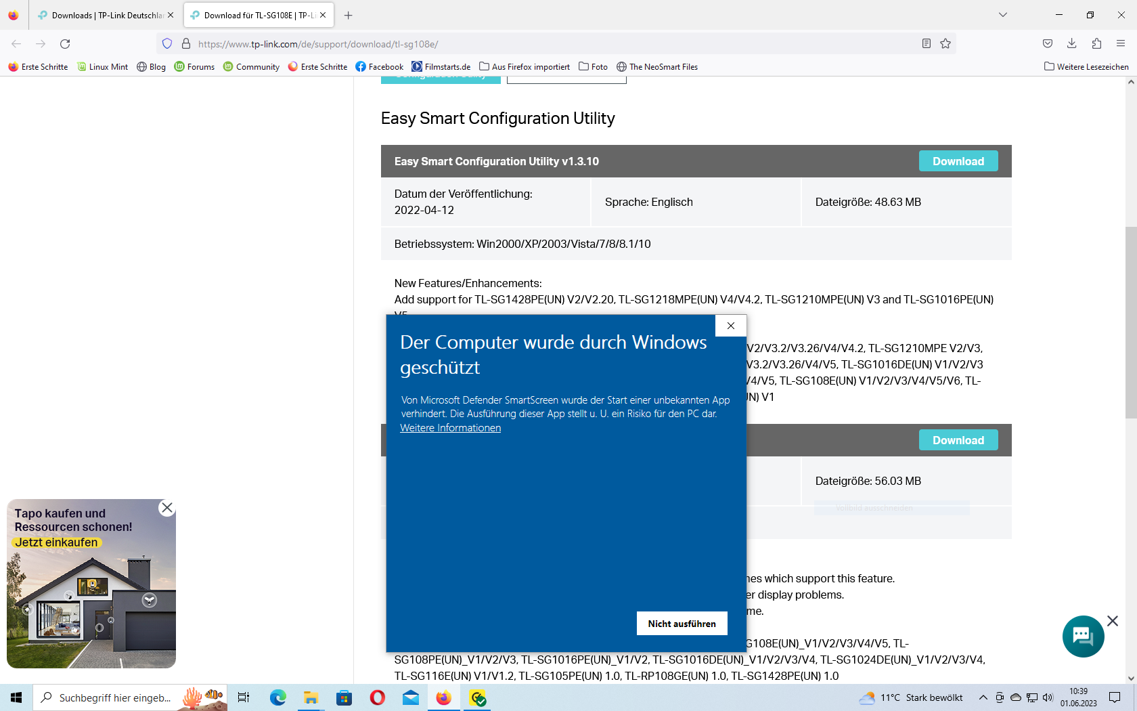1137x711 pixels.
Task: Open Windows Start menu
Action: click(16, 697)
